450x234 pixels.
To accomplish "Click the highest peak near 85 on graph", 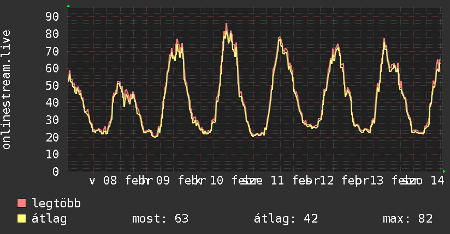I will [227, 24].
